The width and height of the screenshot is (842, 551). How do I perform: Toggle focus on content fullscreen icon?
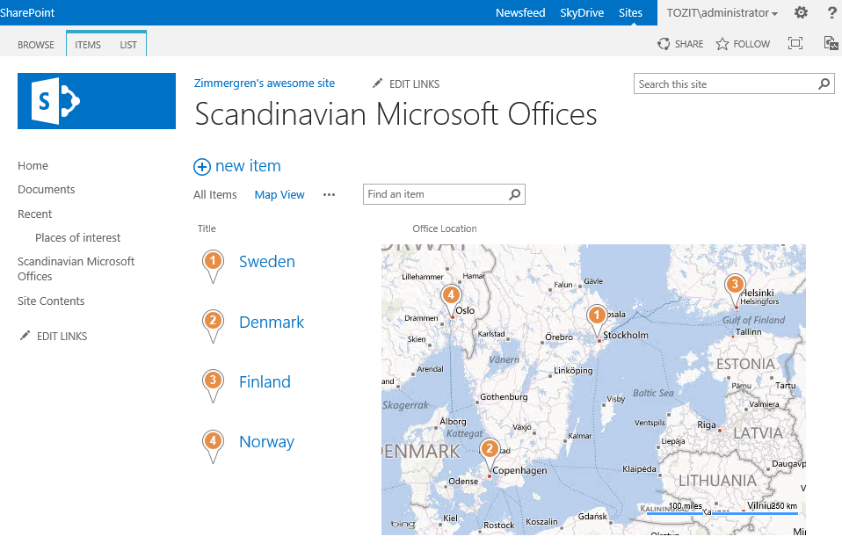tap(795, 43)
